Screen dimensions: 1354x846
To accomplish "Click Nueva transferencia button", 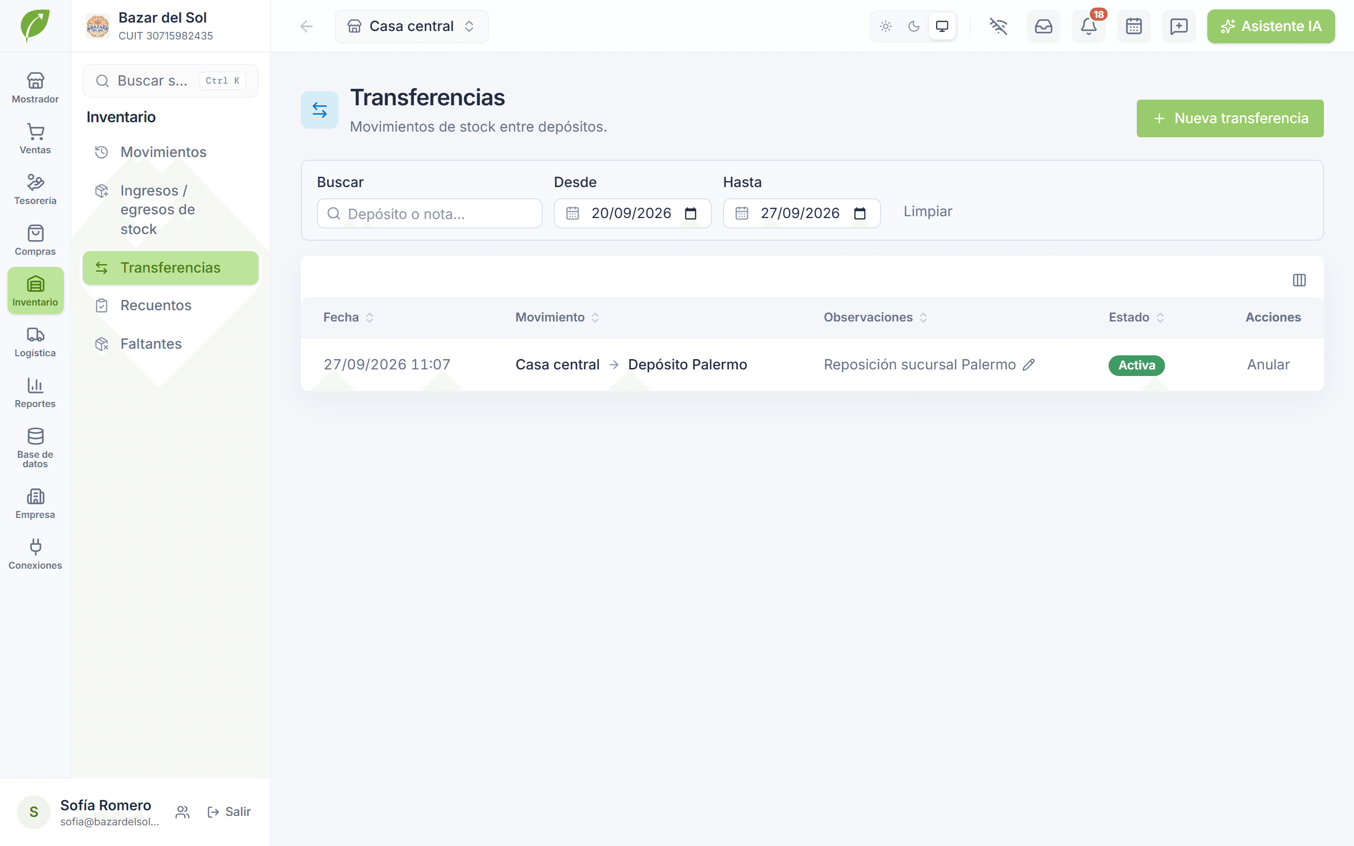I will (x=1230, y=118).
